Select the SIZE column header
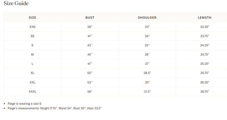This screenshot has width=227, height=120. [32, 18]
